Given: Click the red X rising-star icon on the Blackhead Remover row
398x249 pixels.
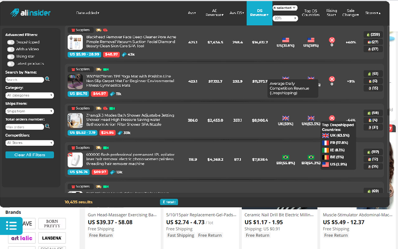Looking at the screenshot, I should click(x=332, y=40).
